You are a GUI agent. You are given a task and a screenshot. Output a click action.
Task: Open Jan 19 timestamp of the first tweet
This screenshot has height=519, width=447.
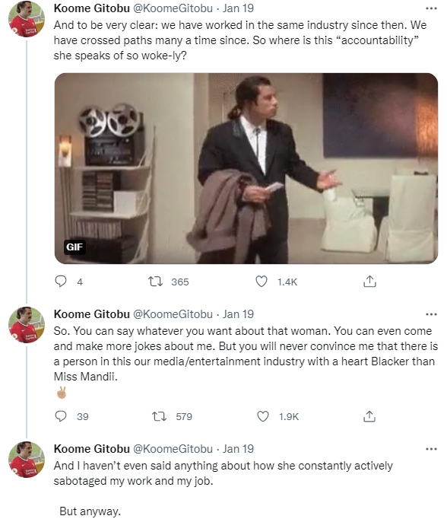(x=238, y=8)
